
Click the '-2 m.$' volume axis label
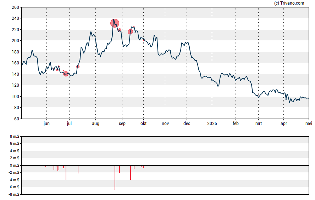point(14,172)
